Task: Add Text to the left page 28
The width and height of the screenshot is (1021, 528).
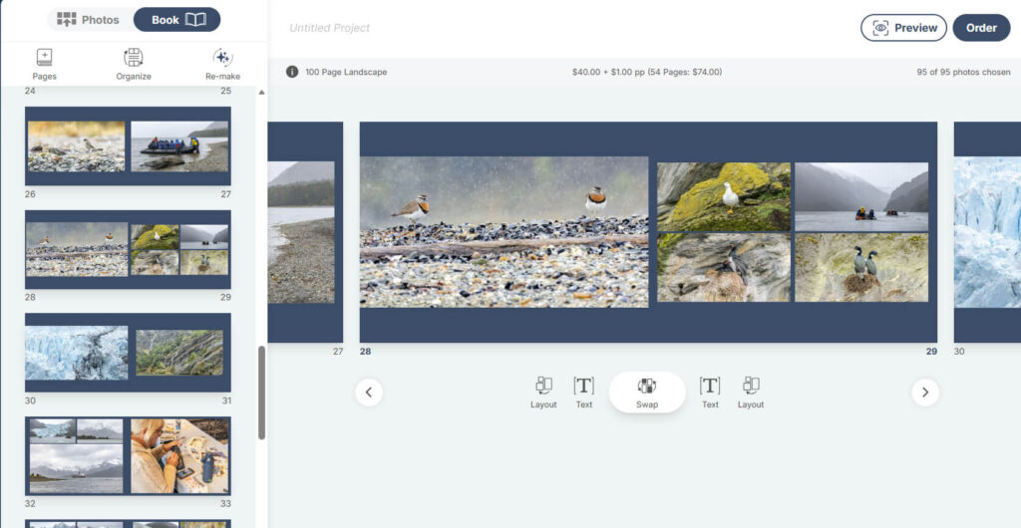Action: [584, 393]
